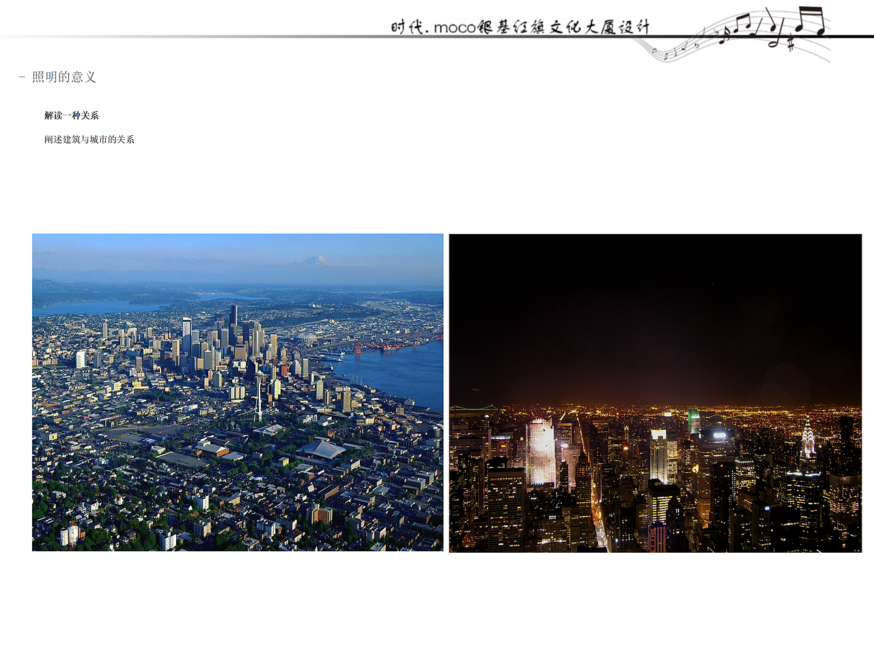Click the header title "时代.moco银基红旗文化大厦设计"
The width and height of the screenshot is (874, 655).
click(520, 27)
